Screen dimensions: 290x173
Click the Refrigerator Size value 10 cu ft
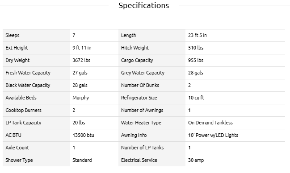tap(196, 98)
